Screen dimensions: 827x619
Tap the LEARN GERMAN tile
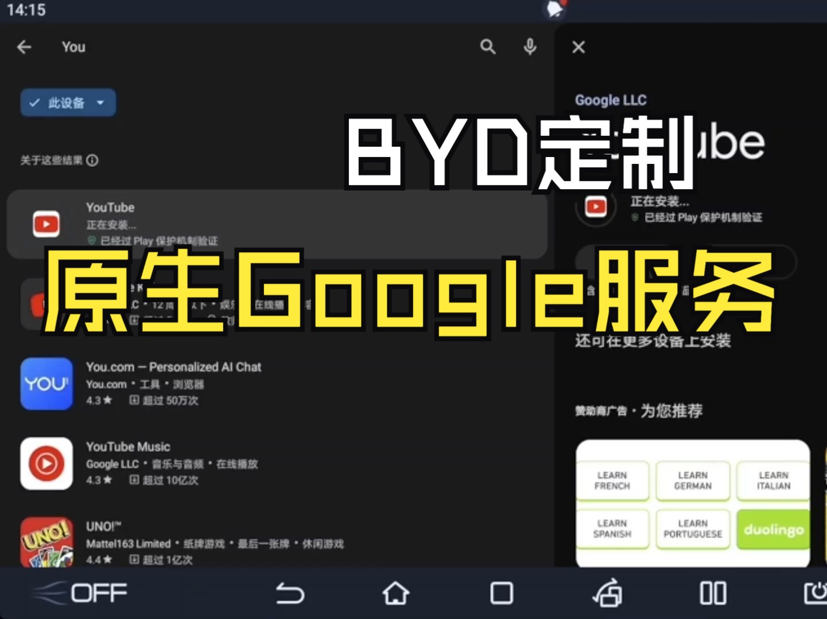[x=693, y=481]
